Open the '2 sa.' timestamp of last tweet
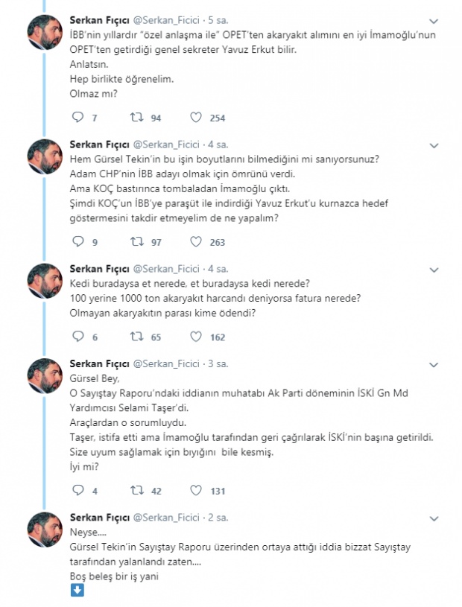462x607 pixels. point(218,516)
